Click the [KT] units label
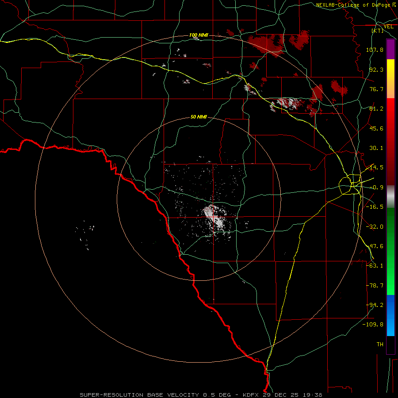 click(x=378, y=31)
